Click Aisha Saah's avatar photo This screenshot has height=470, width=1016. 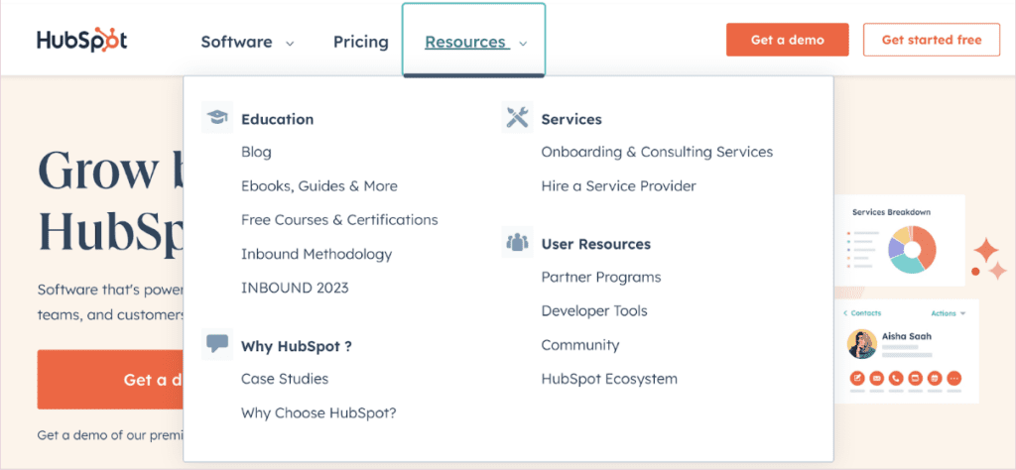pyautogui.click(x=862, y=344)
